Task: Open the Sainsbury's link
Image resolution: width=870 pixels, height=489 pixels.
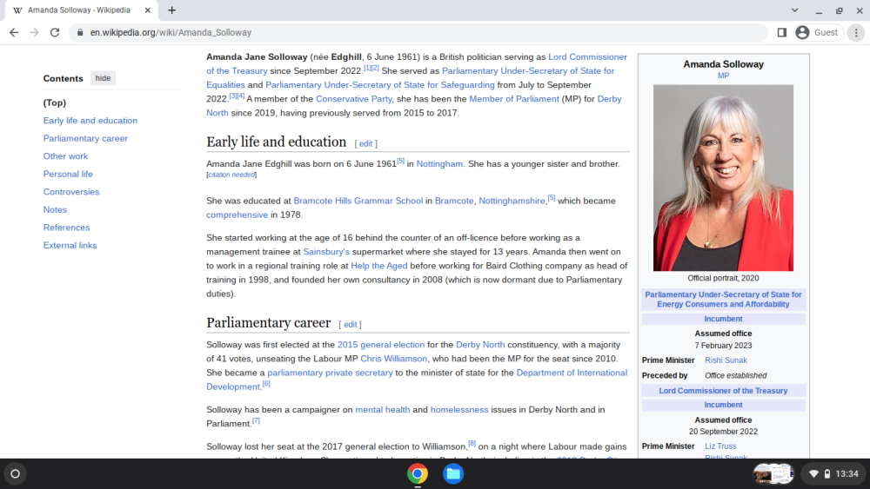Action: [326, 251]
